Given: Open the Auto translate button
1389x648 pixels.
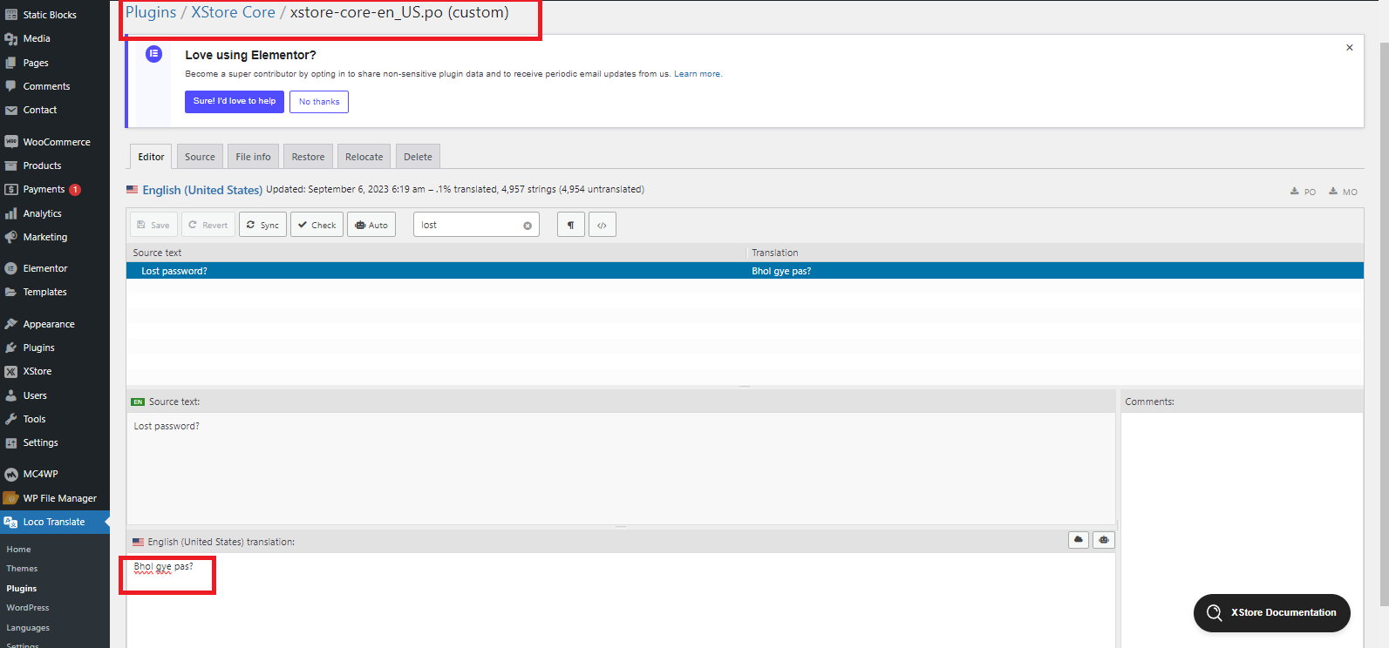Looking at the screenshot, I should (371, 225).
